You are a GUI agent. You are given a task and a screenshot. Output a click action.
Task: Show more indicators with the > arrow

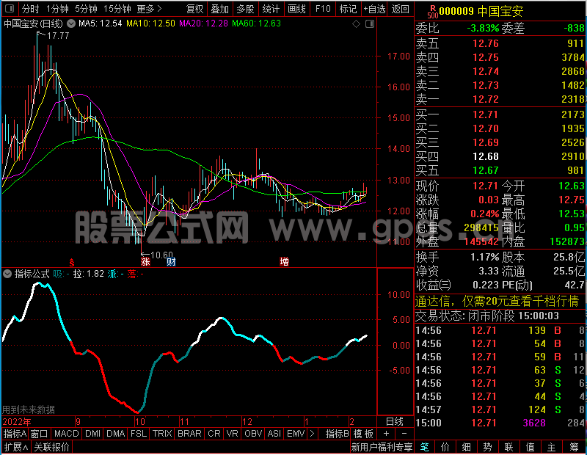click(x=313, y=434)
